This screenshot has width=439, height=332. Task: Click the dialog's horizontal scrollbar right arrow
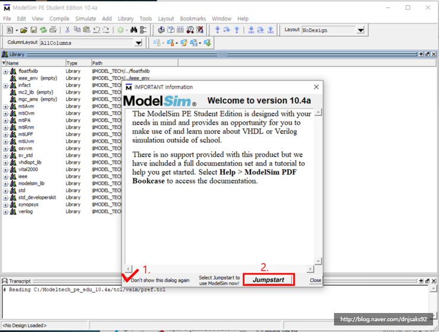coord(310,269)
